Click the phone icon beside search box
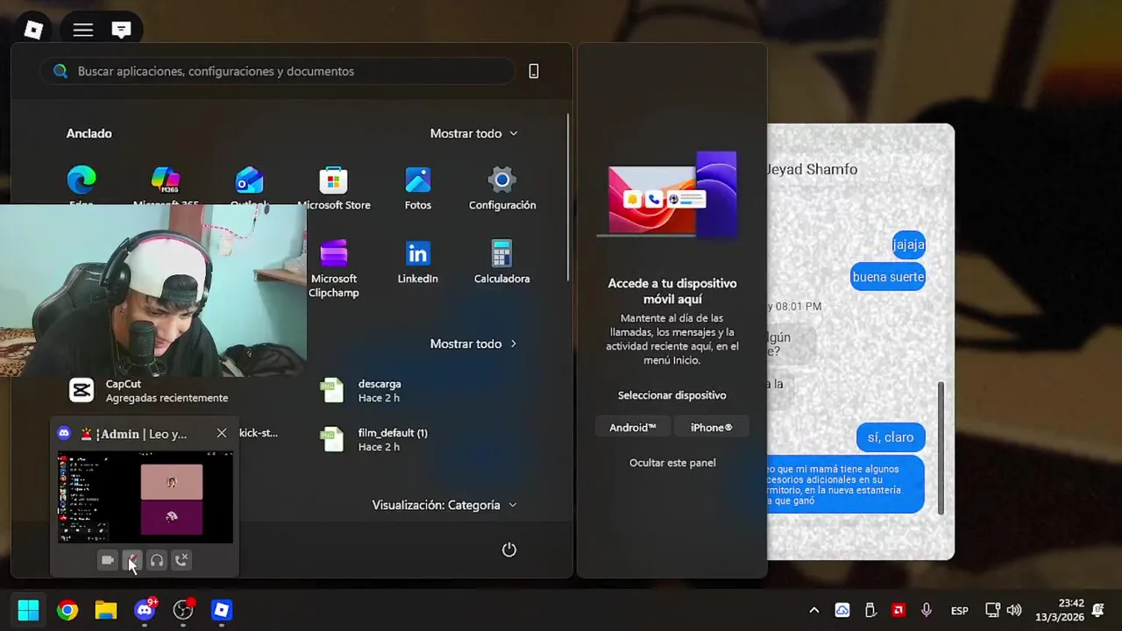The image size is (1122, 631). 534,72
